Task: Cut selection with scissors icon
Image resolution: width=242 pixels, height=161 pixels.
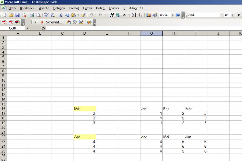Action: pyautogui.click(x=61, y=15)
